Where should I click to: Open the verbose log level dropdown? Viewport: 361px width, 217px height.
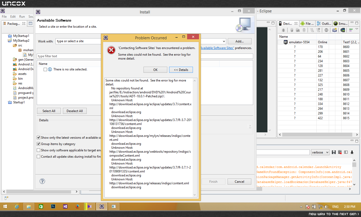click(x=320, y=152)
